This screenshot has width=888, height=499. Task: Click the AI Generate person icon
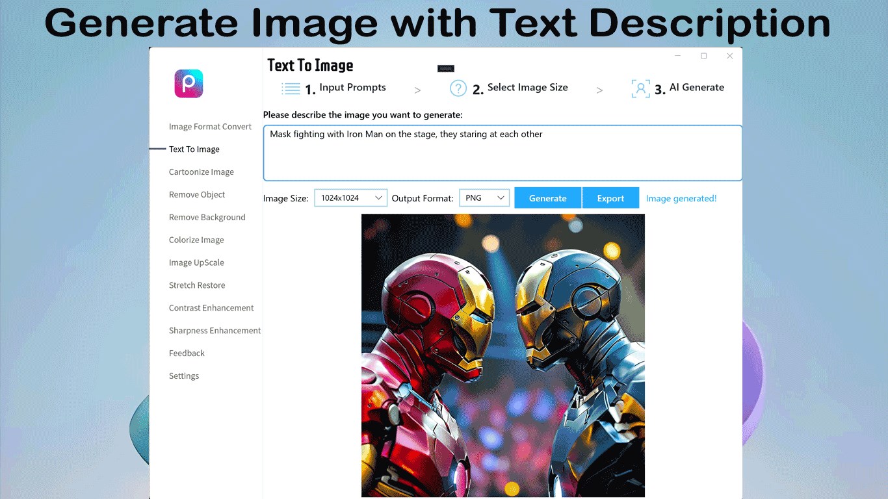pyautogui.click(x=641, y=88)
